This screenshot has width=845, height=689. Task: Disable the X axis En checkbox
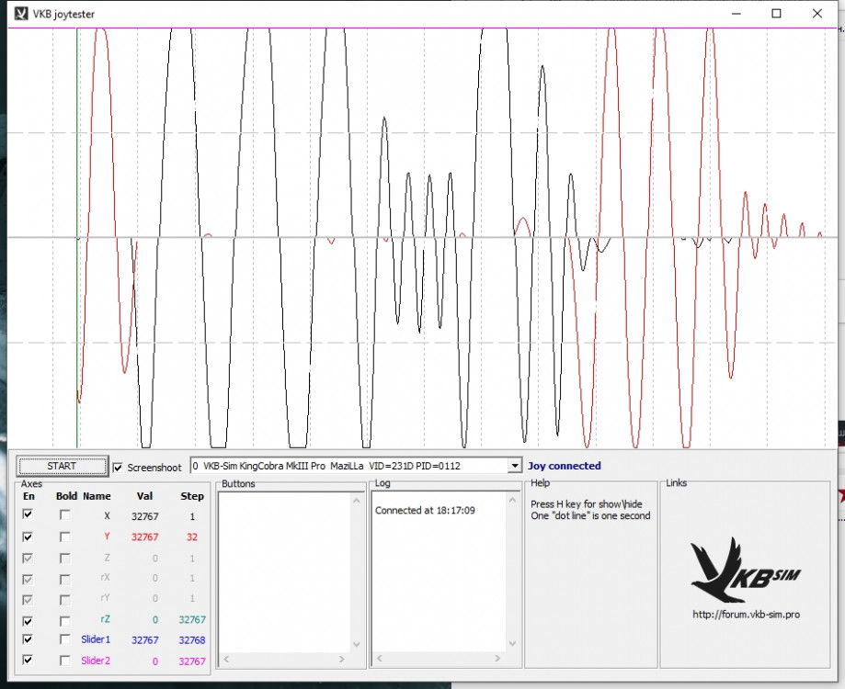pos(28,515)
